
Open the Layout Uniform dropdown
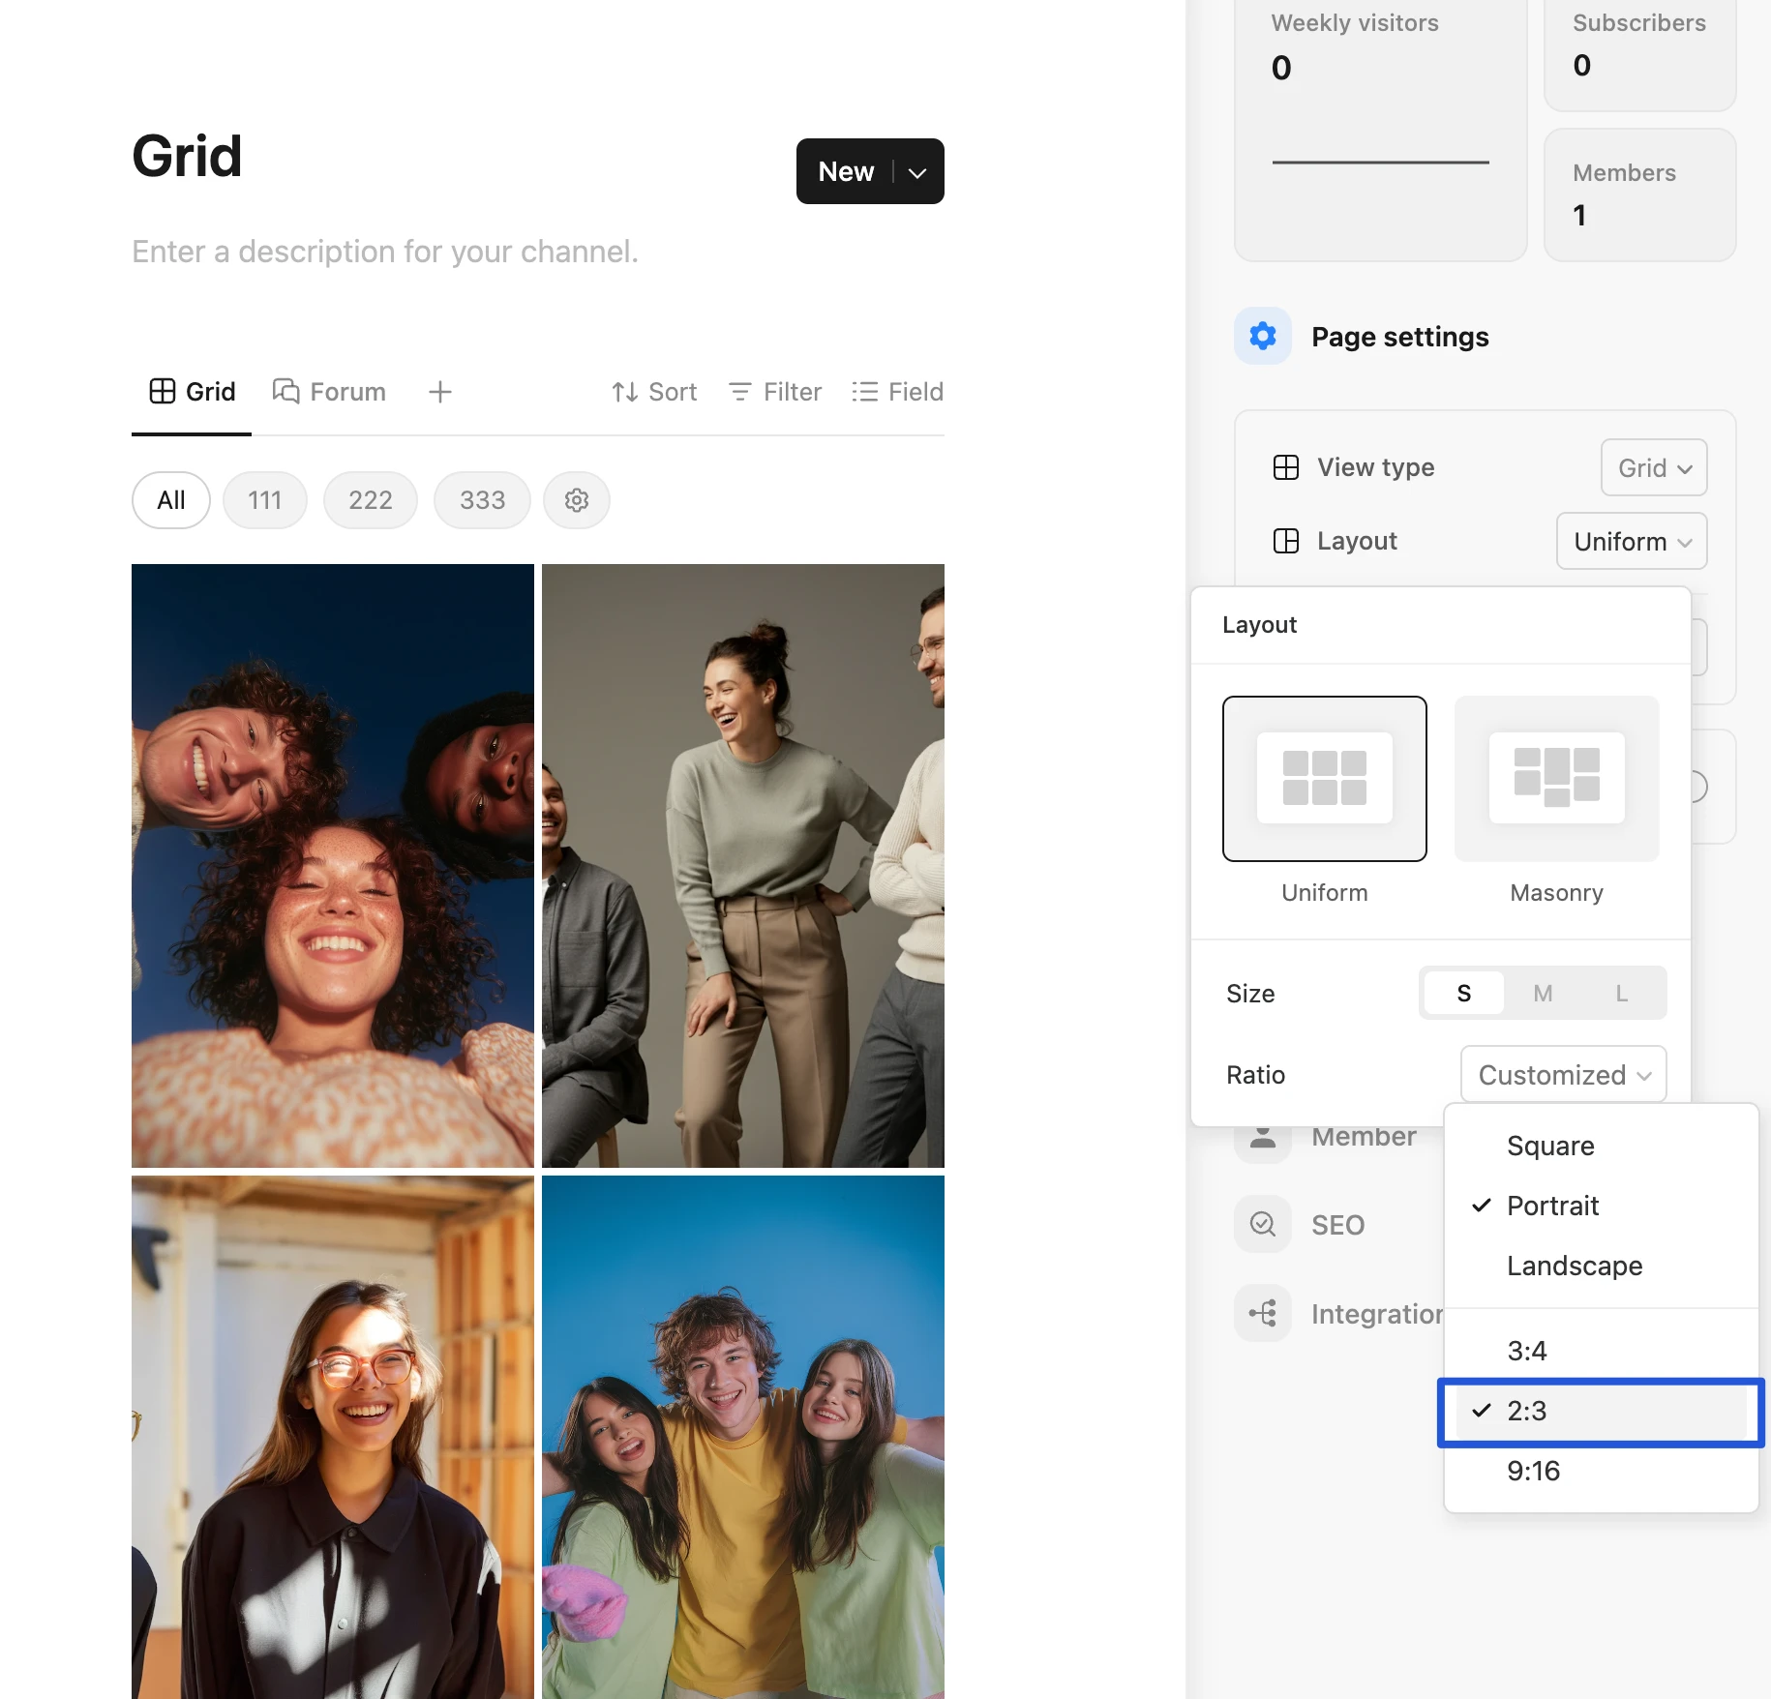pyautogui.click(x=1632, y=542)
